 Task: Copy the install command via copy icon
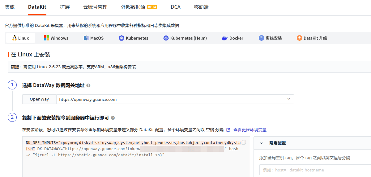click(244, 142)
